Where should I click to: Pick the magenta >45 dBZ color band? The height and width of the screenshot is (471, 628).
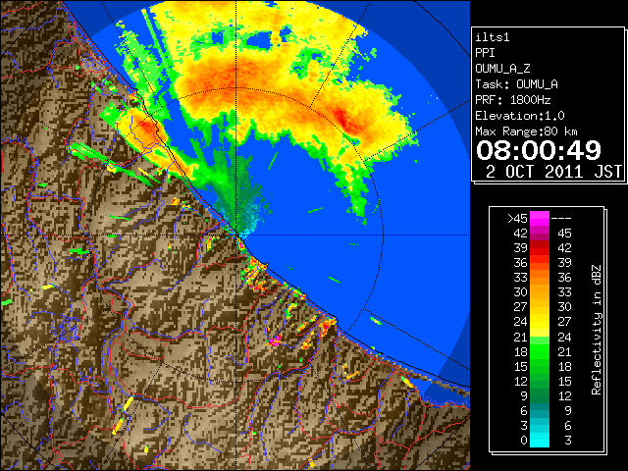click(540, 218)
